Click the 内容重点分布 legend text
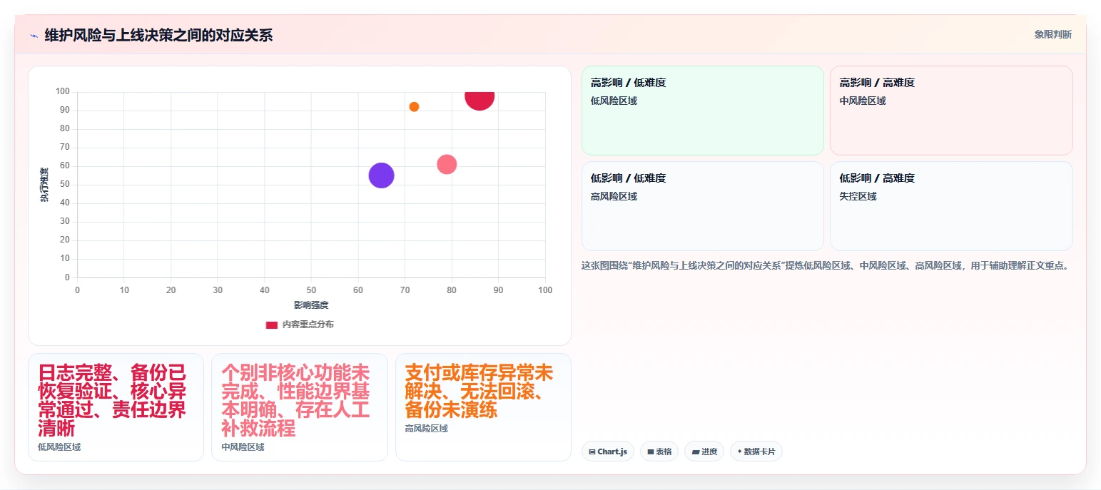Screen dimensions: 1101x490 click(308, 325)
